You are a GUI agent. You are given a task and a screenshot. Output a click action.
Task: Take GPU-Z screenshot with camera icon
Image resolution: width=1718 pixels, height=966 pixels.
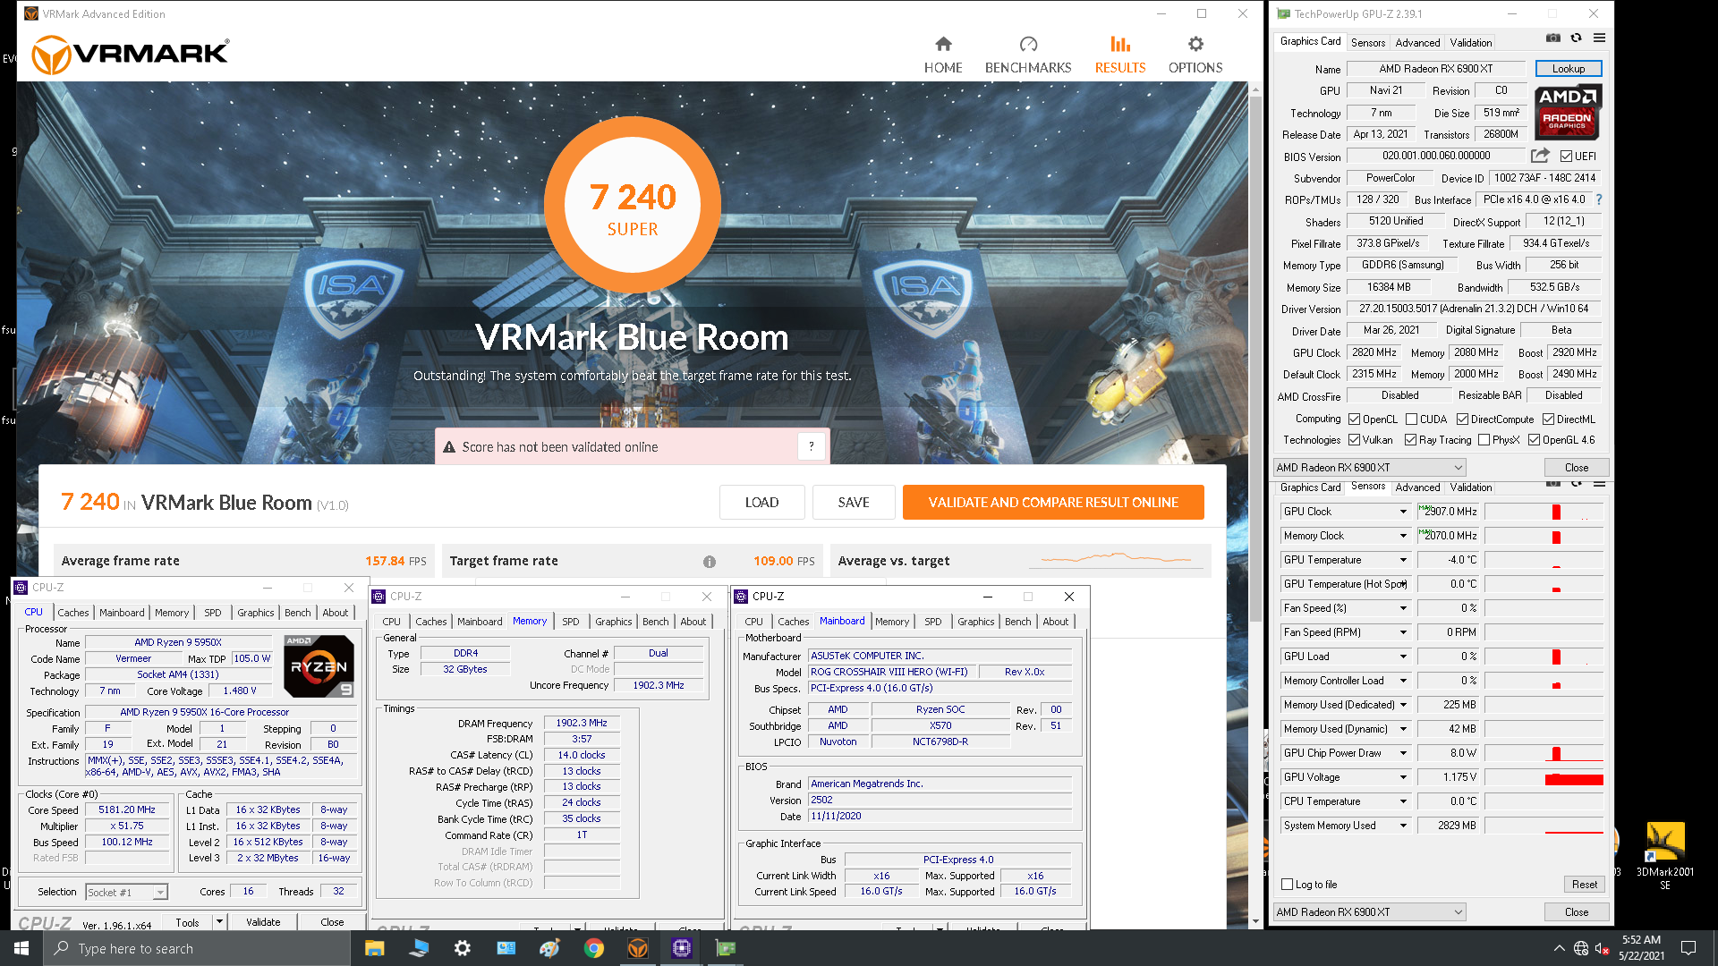[1553, 38]
